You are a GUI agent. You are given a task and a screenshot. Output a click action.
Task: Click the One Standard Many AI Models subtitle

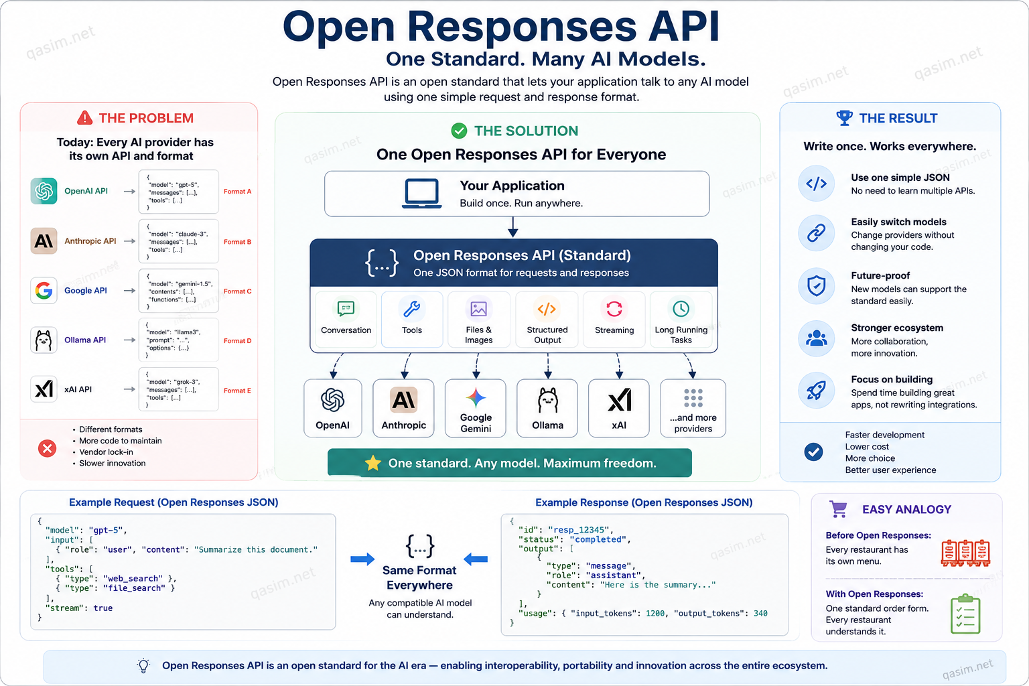tap(546, 59)
